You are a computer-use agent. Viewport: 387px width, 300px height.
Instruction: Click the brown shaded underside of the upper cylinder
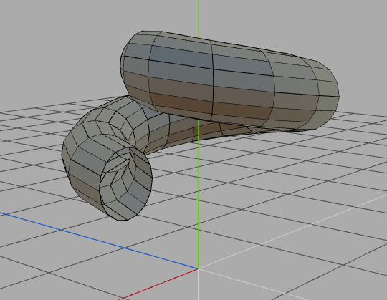pos(212,106)
